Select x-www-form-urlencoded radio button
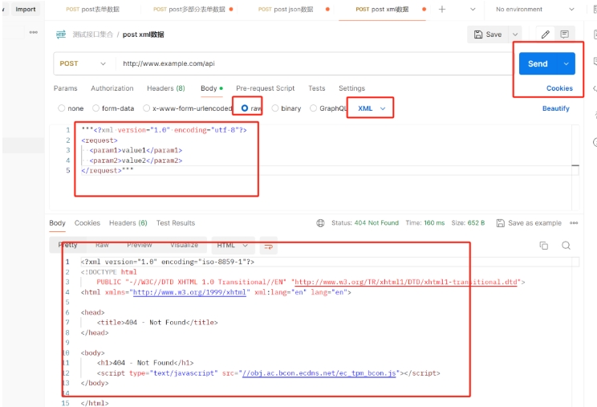Viewport: 597px width, 407px height. click(146, 108)
